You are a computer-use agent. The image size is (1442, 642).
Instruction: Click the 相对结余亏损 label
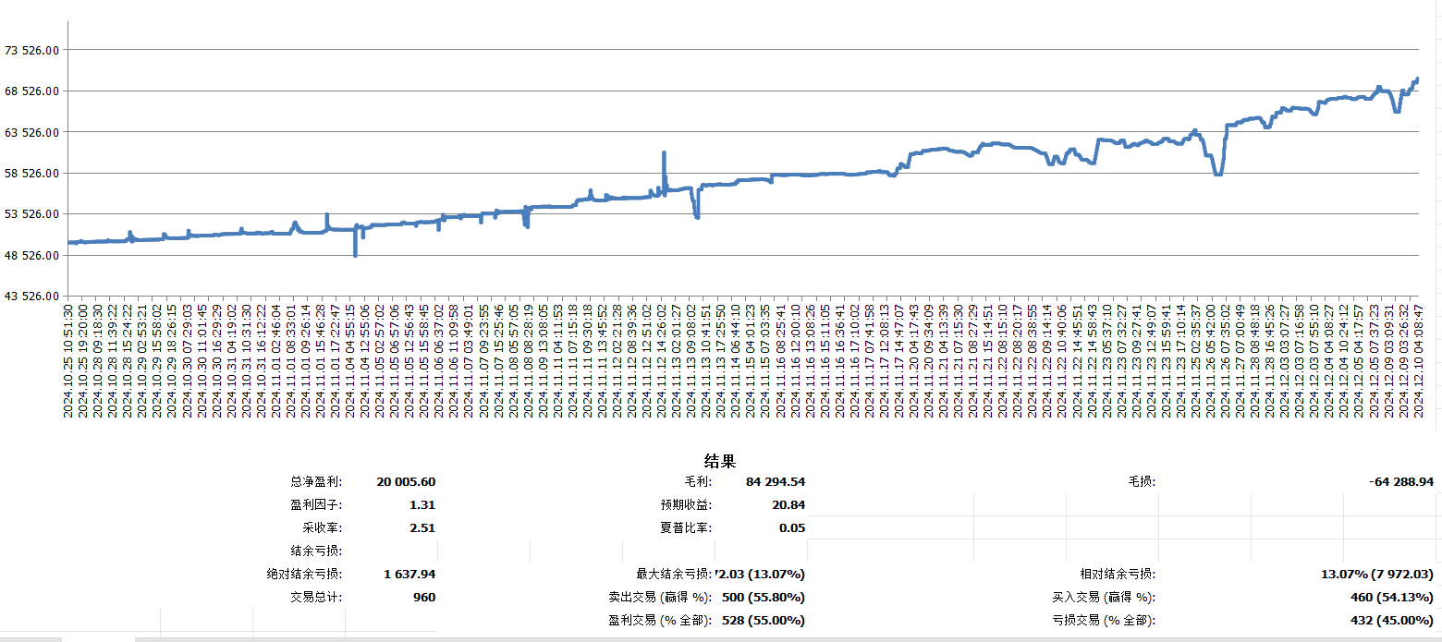point(1118,574)
